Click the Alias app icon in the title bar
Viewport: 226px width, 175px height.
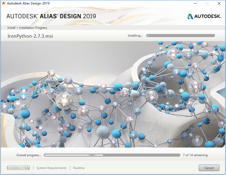[x=4, y=3]
